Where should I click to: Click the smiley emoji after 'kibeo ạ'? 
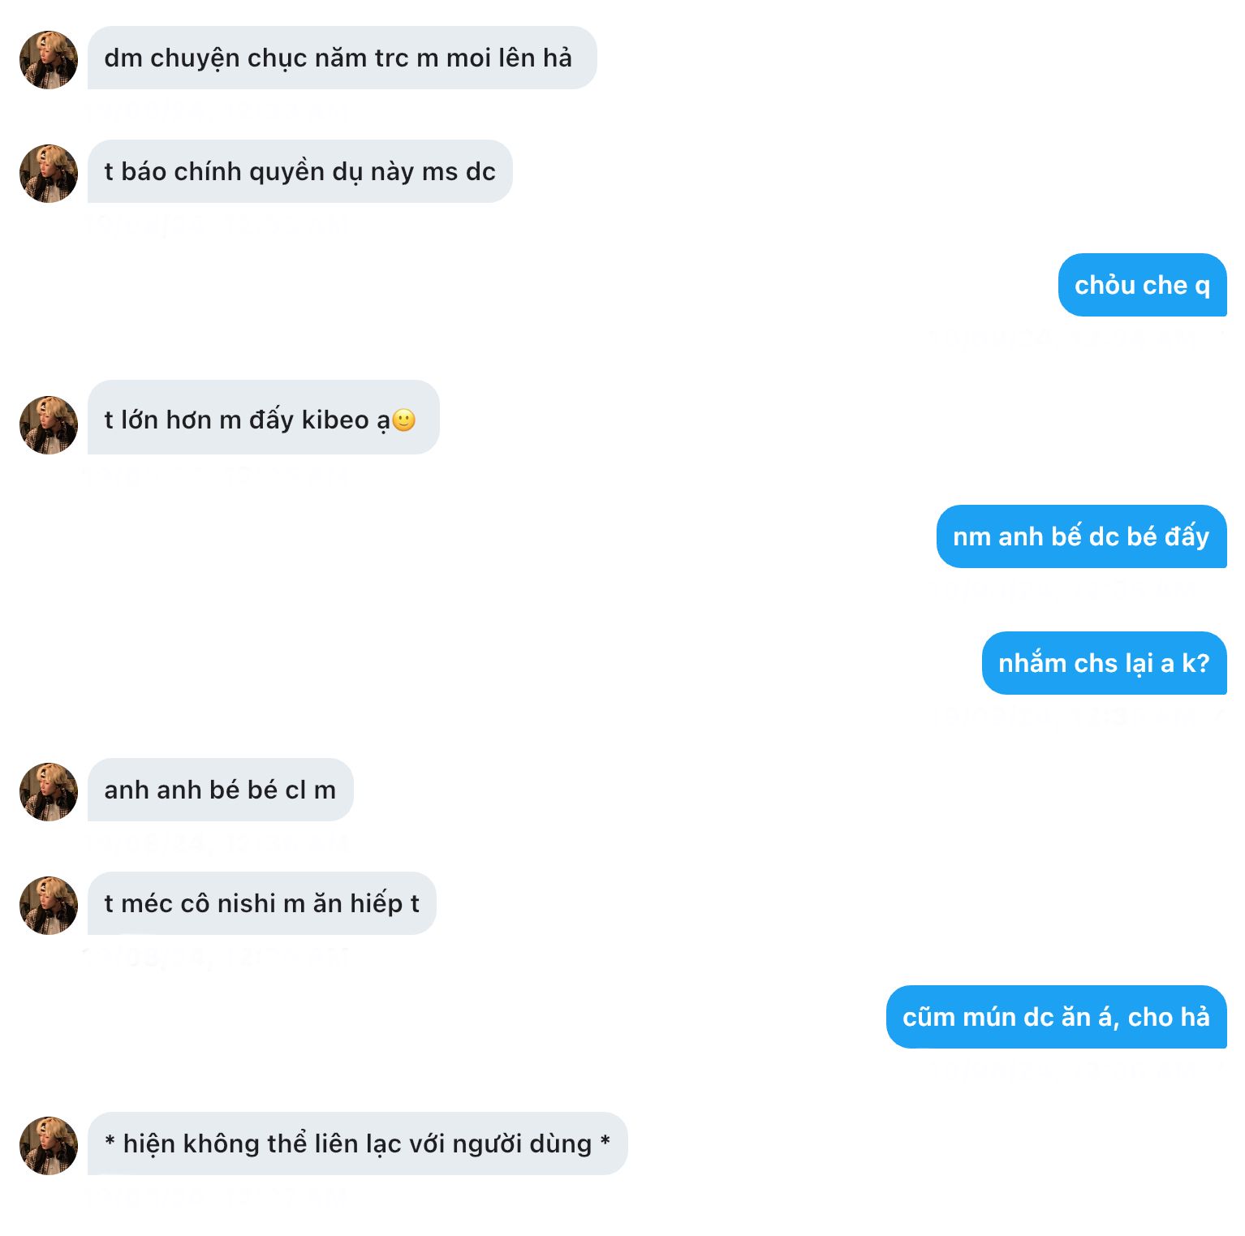coord(404,420)
